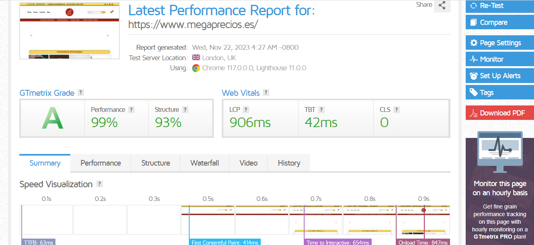The image size is (534, 245).
Task: Click the Share icon button
Action: [x=442, y=6]
